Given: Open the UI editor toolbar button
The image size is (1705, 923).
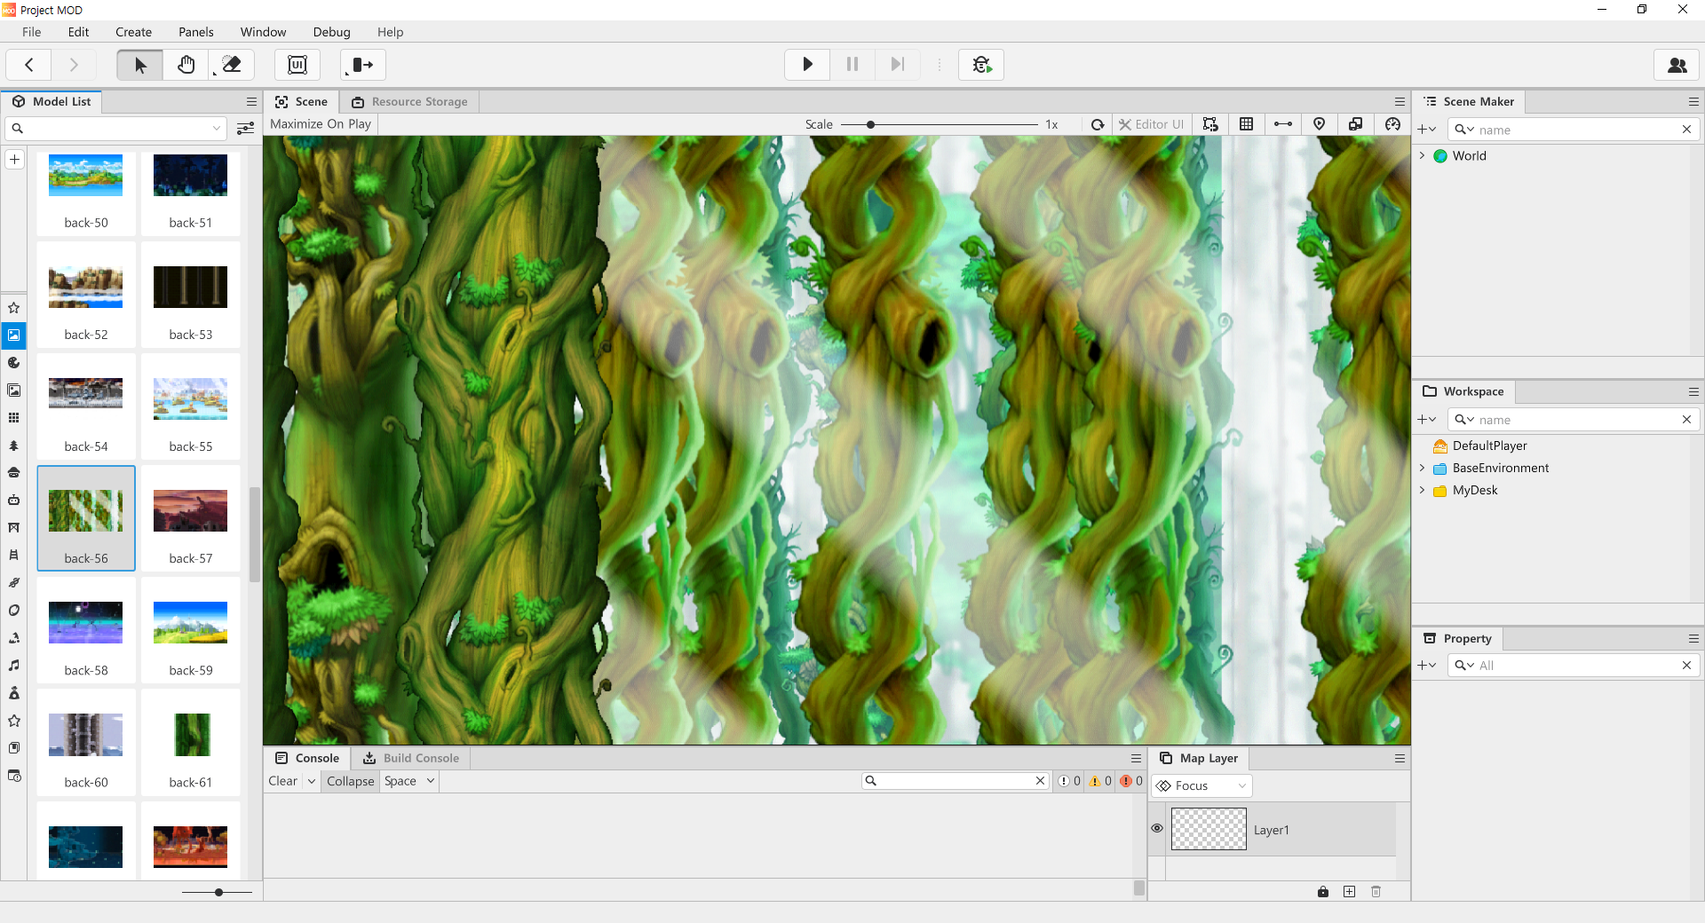Looking at the screenshot, I should (297, 65).
